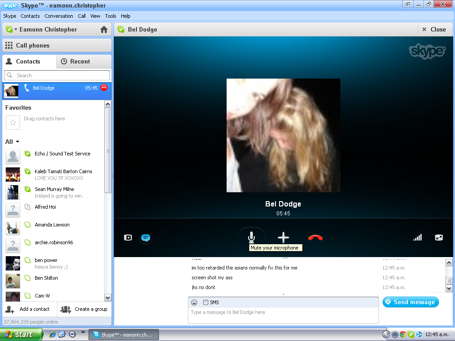Switch to the Contacts tab
The width and height of the screenshot is (455, 341).
29,61
